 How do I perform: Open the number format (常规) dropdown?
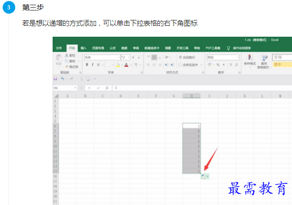pyautogui.click(x=238, y=57)
